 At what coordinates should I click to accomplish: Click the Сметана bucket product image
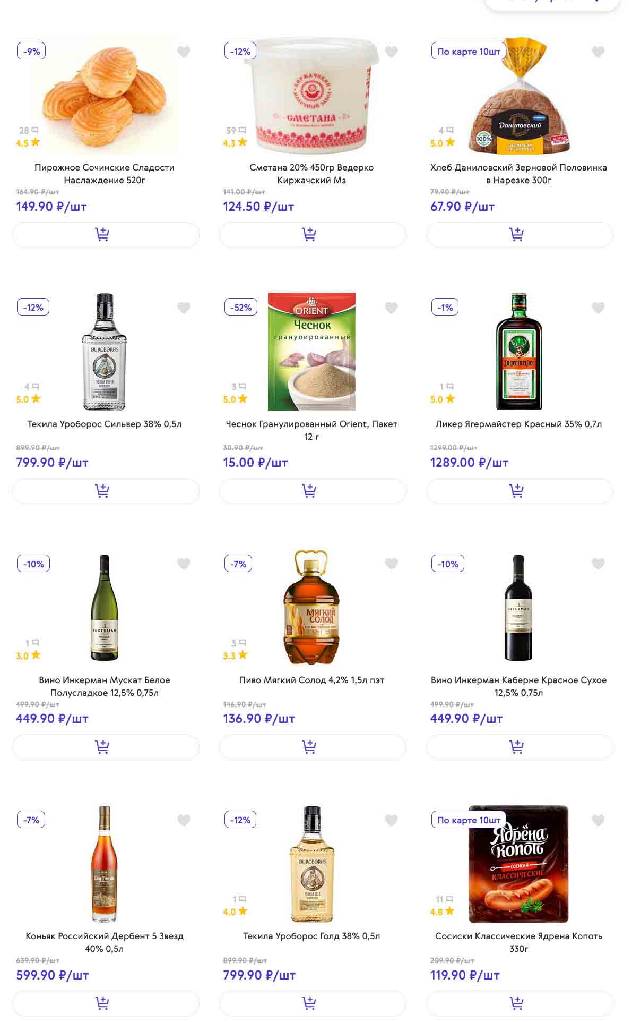pos(312,96)
